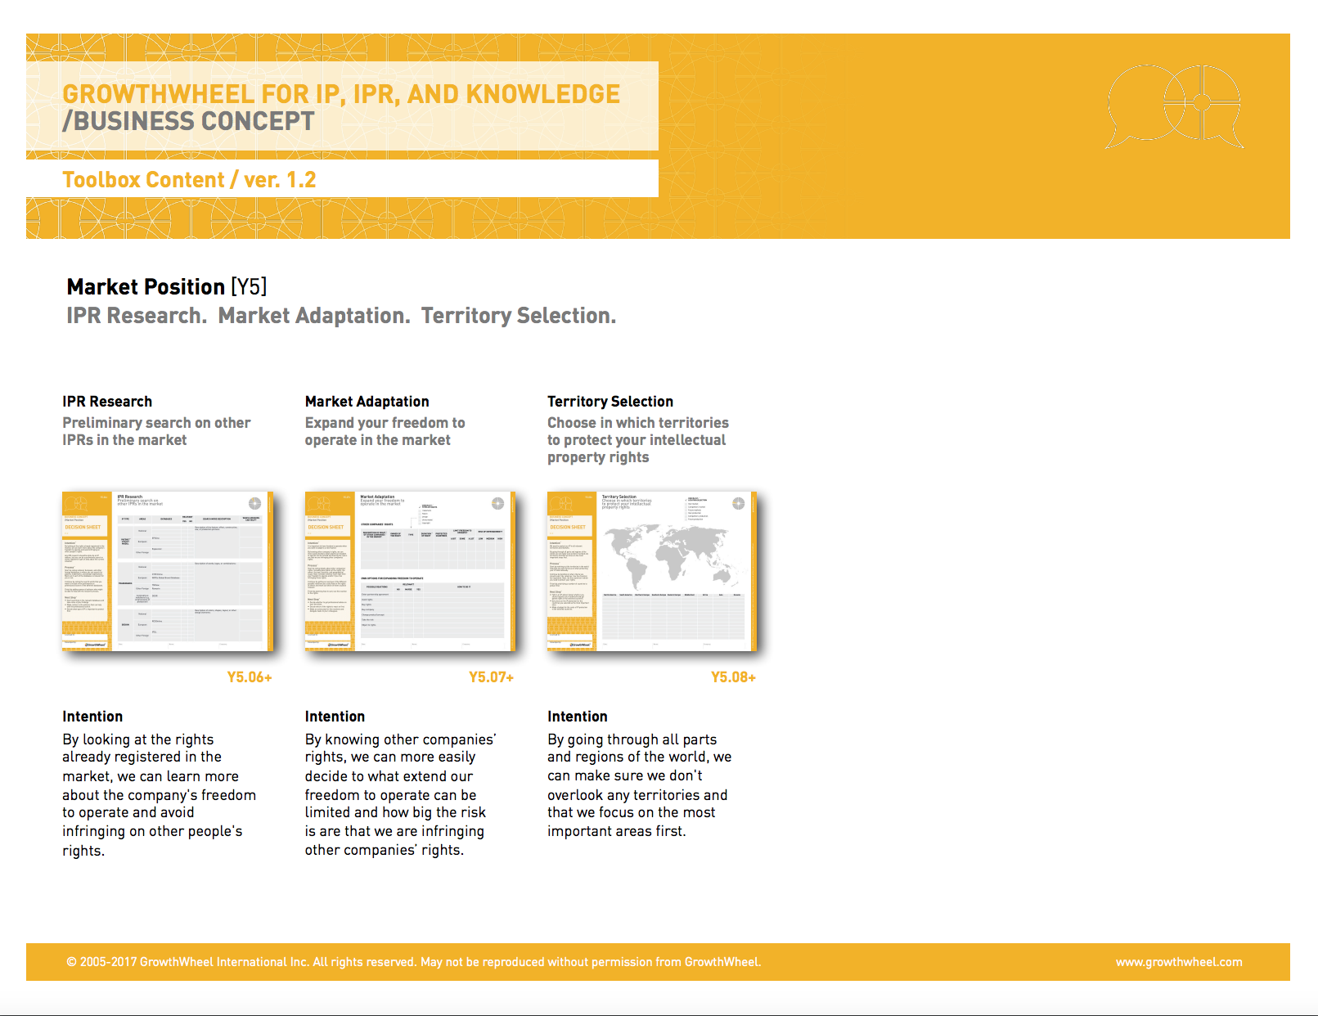
Task: Click the /BUSINESS CONCEPT subtitle
Action: pyautogui.click(x=188, y=122)
